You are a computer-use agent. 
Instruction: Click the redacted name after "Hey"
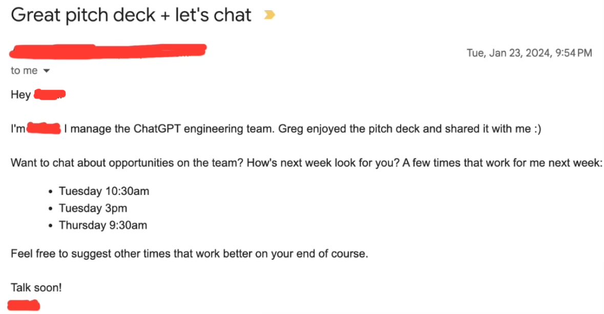[50, 95]
